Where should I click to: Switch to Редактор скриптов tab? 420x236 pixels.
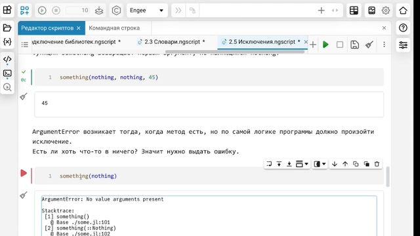47,28
